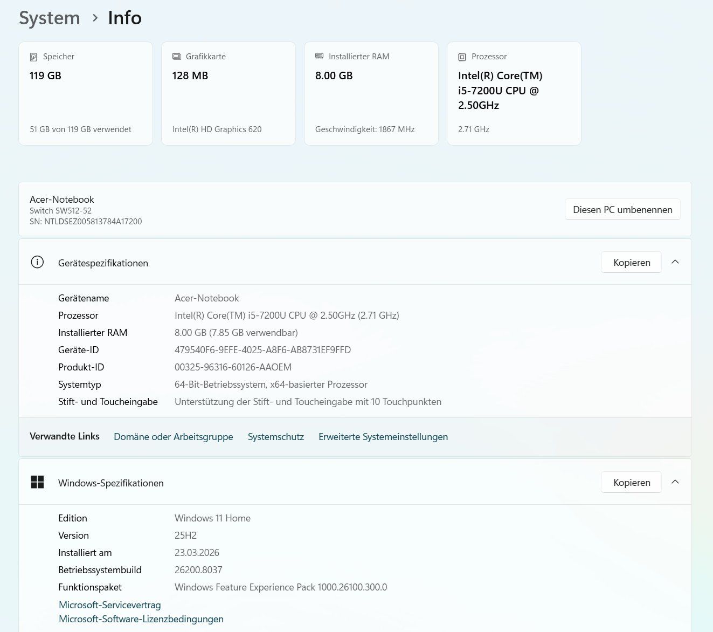This screenshot has width=713, height=632.
Task: Click the Betriebssystembuild label
Action: coord(100,570)
